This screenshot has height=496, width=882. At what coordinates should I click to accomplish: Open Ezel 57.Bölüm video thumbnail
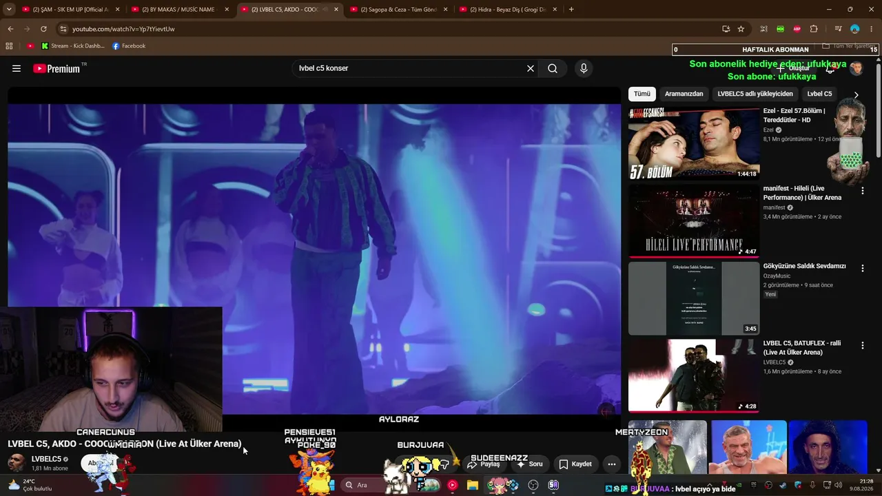click(x=694, y=143)
